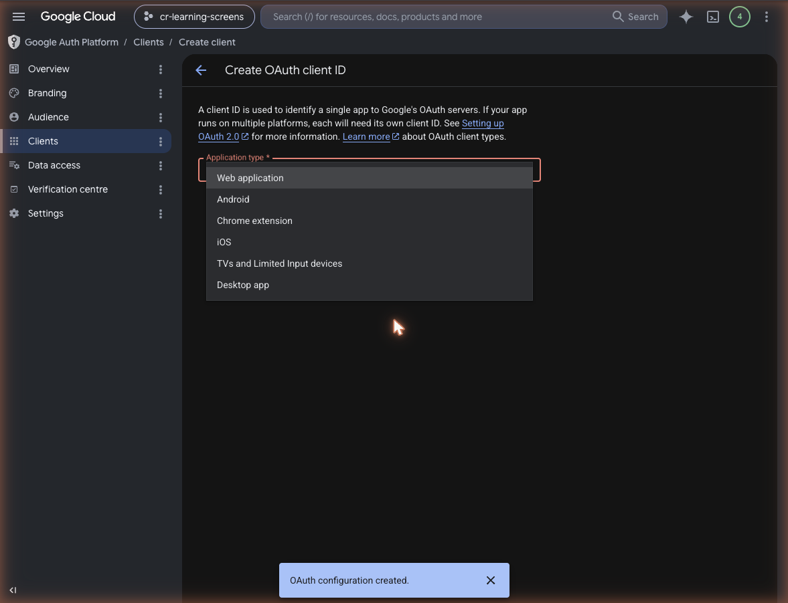Open Verification centre section
This screenshot has width=788, height=603.
[x=68, y=189]
